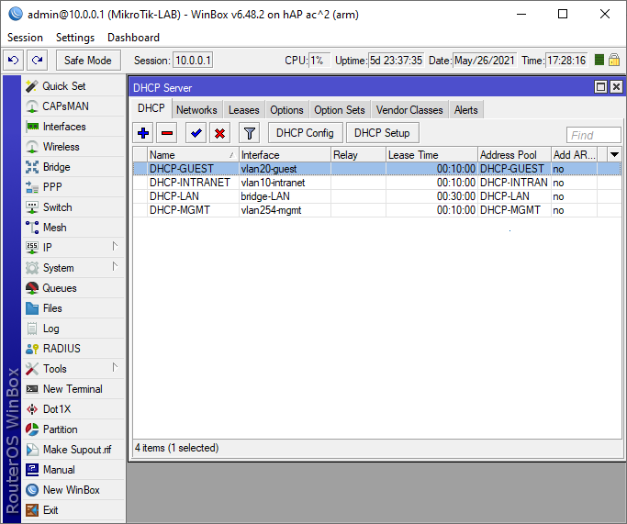
Task: Open the column selection dropdown arrow
Action: pyautogui.click(x=614, y=154)
